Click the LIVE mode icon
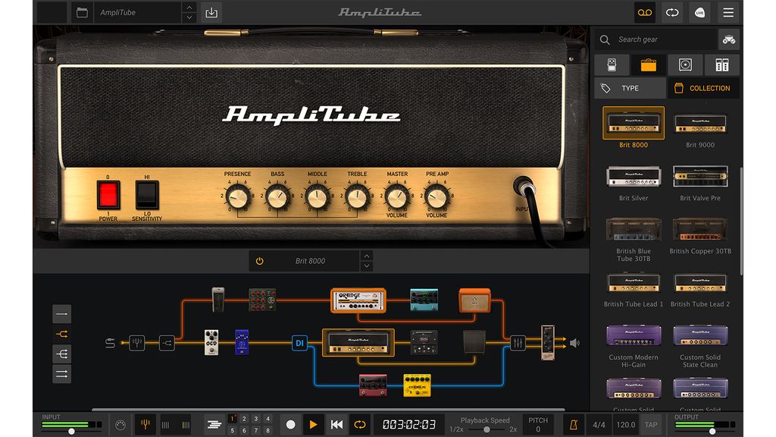Viewport: 776px width, 437px height. [699, 12]
